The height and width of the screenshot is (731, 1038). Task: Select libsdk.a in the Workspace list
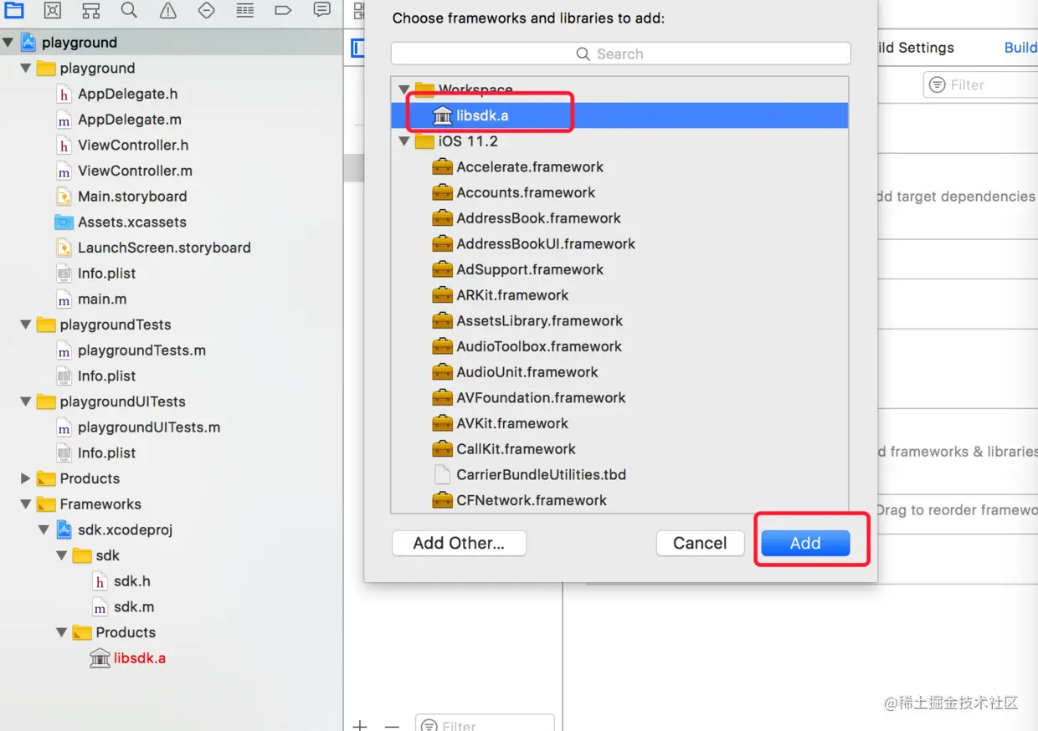pos(620,115)
